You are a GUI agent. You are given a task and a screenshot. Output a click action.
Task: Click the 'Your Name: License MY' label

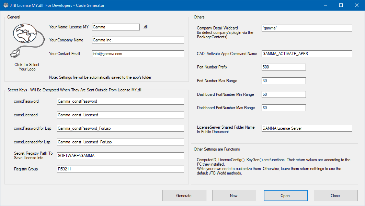point(69,27)
